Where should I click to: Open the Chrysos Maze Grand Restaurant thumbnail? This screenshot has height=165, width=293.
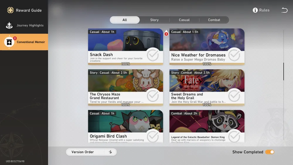[126, 80]
